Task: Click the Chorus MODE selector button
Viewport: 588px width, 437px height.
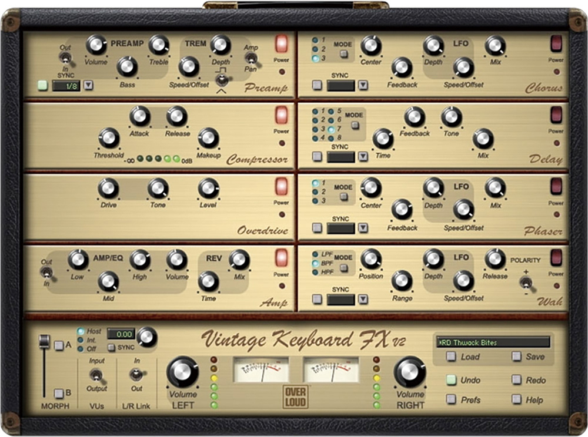Action: tap(343, 54)
